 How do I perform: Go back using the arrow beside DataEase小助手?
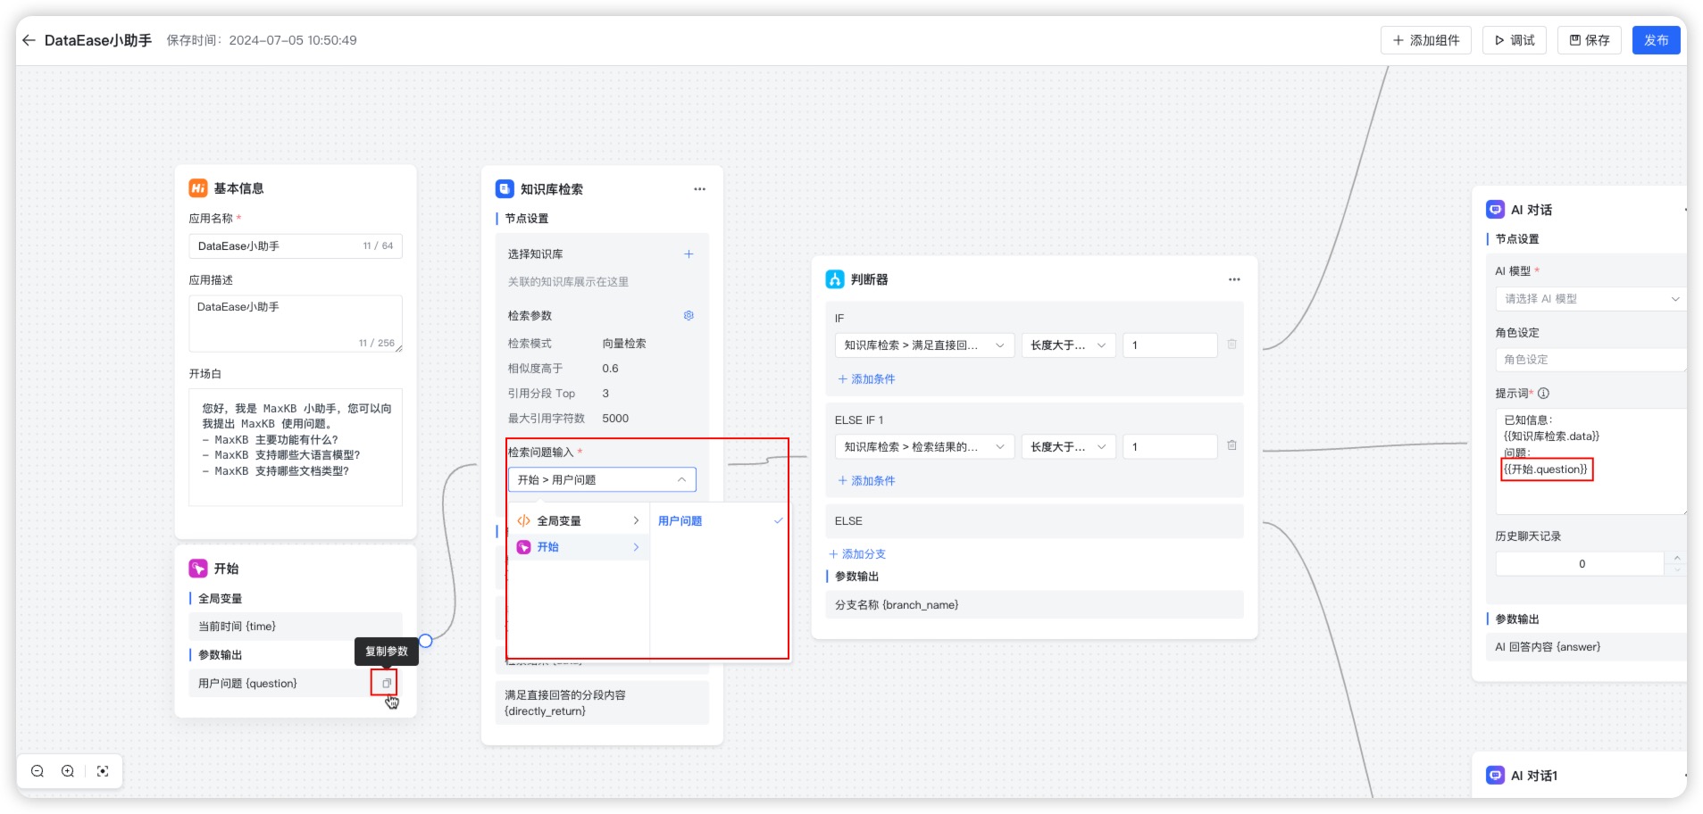coord(29,40)
